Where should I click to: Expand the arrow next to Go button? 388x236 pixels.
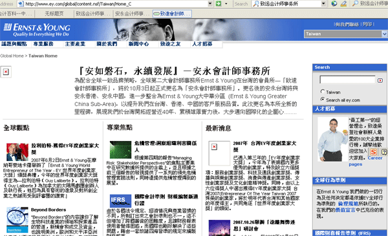[x=226, y=4]
